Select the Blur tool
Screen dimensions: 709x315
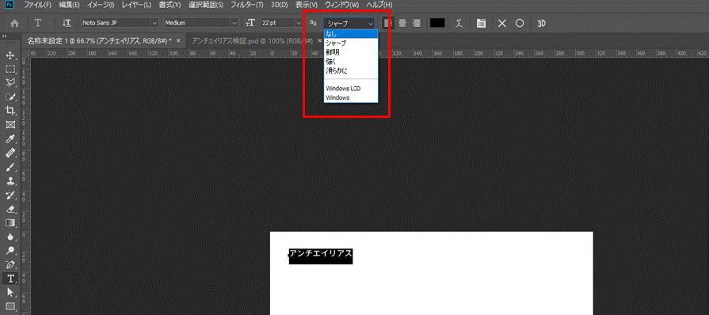coord(10,237)
